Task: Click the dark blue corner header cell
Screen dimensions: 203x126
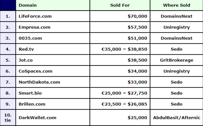Action: pos(8,5)
